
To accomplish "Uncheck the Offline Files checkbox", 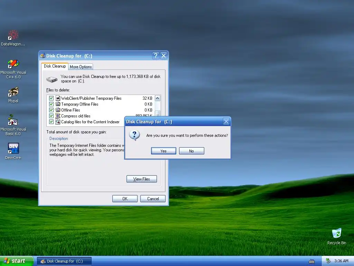I will point(51,110).
